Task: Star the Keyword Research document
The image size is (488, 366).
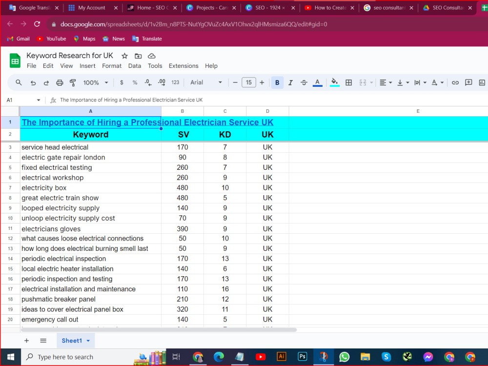Action: tap(124, 56)
